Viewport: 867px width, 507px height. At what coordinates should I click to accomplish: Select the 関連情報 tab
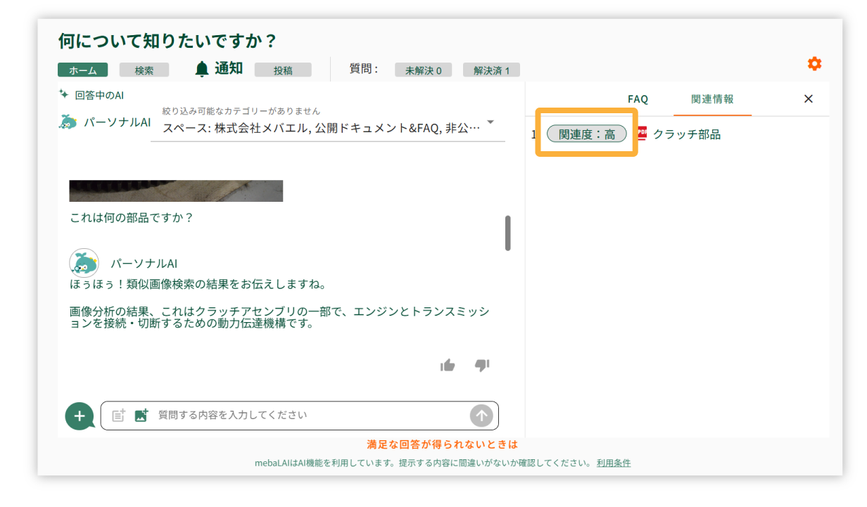712,99
